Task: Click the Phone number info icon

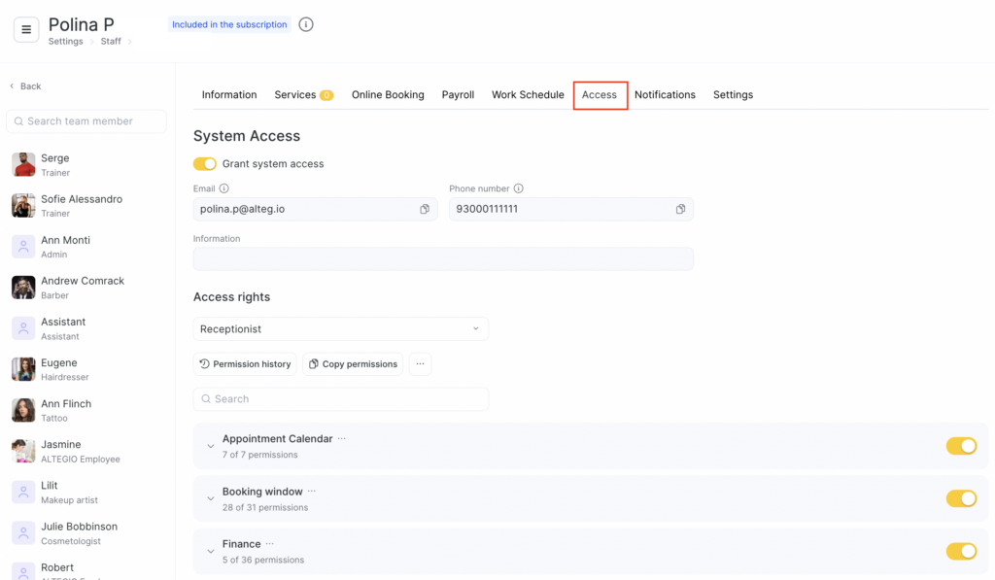Action: [518, 188]
